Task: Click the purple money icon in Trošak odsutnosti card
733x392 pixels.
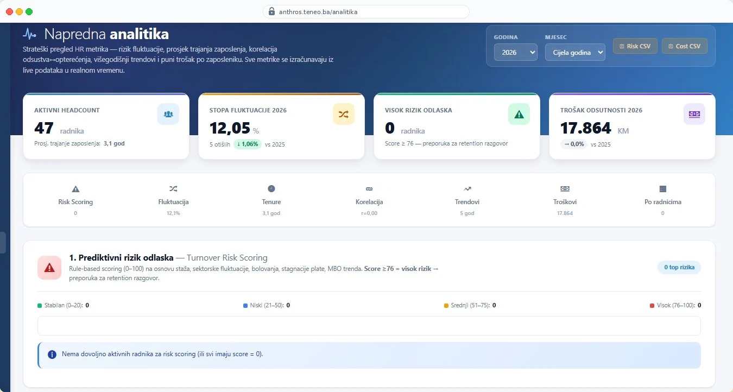Action: (694, 114)
